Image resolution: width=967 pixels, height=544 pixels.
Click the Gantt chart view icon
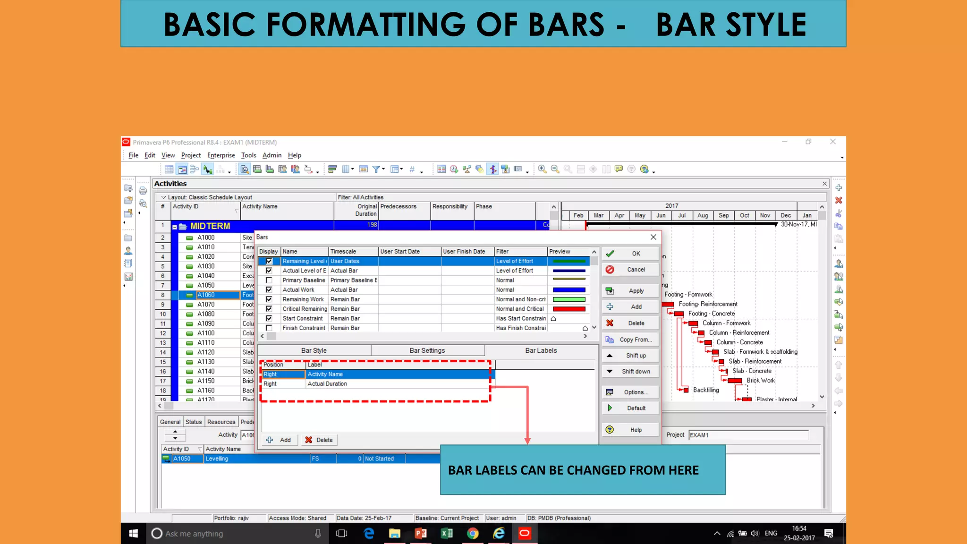click(x=182, y=169)
